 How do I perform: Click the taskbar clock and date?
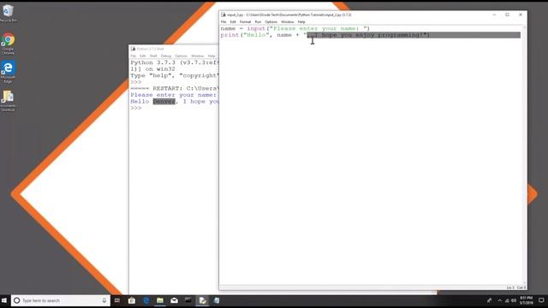coord(527,300)
